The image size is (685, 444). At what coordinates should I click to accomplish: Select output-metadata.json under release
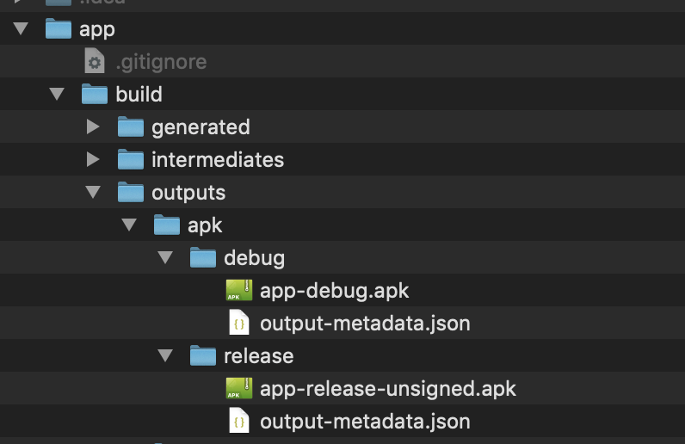pyautogui.click(x=365, y=422)
